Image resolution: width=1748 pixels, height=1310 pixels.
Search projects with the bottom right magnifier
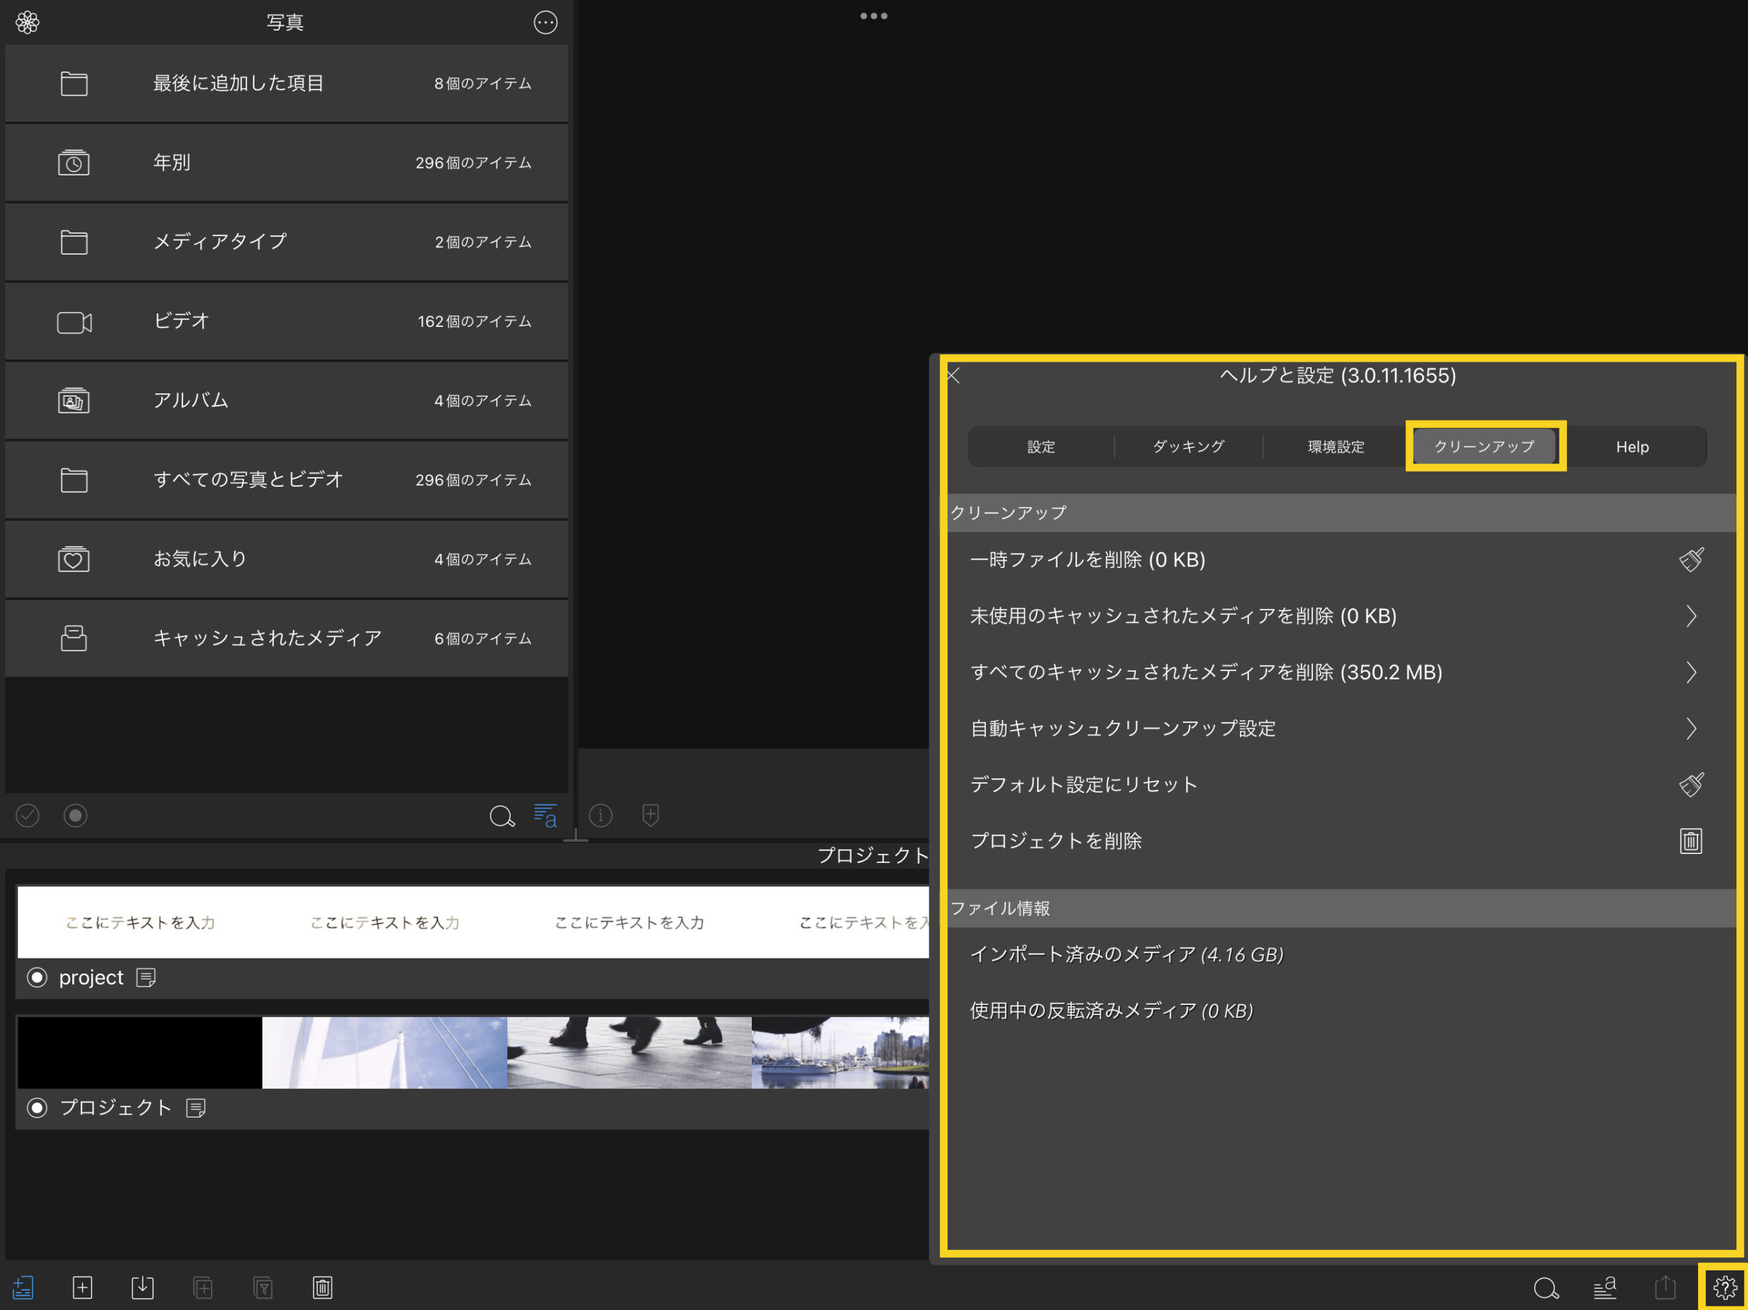1546,1288
